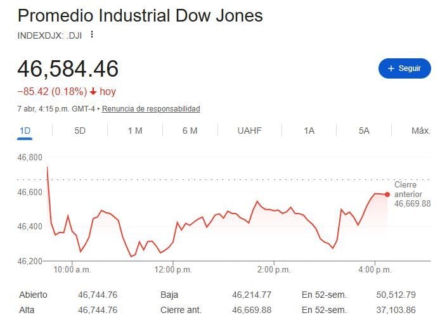Click the 46,584.46 index price
Image resolution: width=440 pixels, height=332 pixels.
click(x=68, y=68)
